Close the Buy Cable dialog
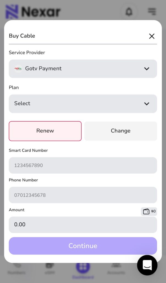This screenshot has width=166, height=283. click(152, 36)
